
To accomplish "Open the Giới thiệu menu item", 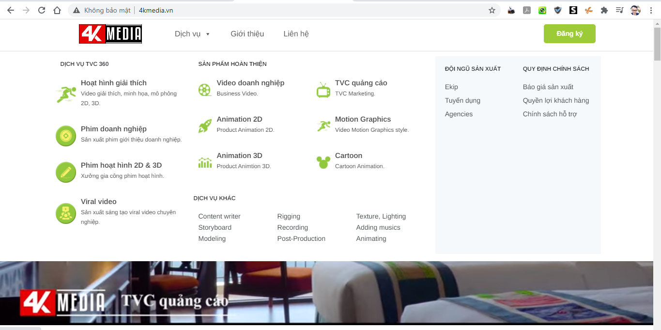I will [247, 34].
